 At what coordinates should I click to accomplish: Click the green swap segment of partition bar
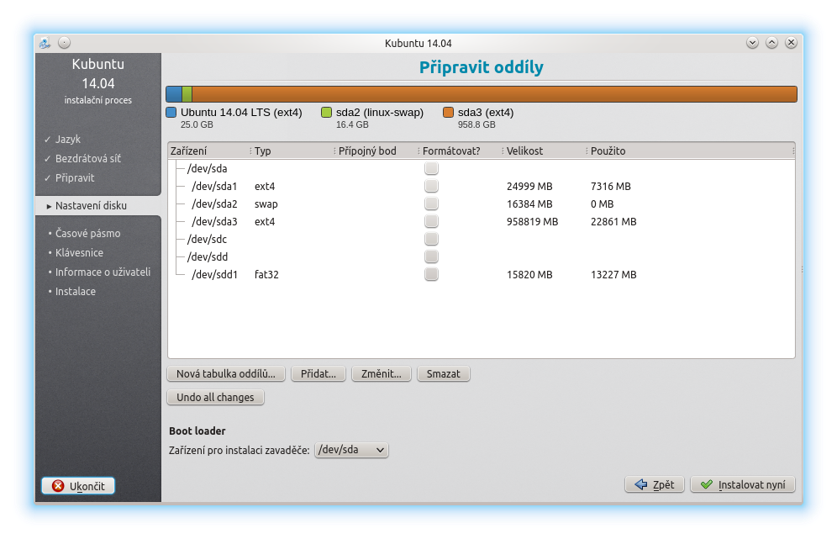pyautogui.click(x=187, y=94)
